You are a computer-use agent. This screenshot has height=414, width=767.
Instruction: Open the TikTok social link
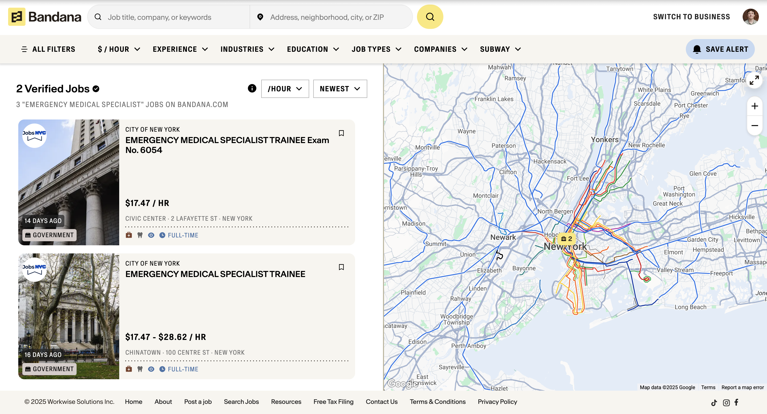(x=714, y=402)
